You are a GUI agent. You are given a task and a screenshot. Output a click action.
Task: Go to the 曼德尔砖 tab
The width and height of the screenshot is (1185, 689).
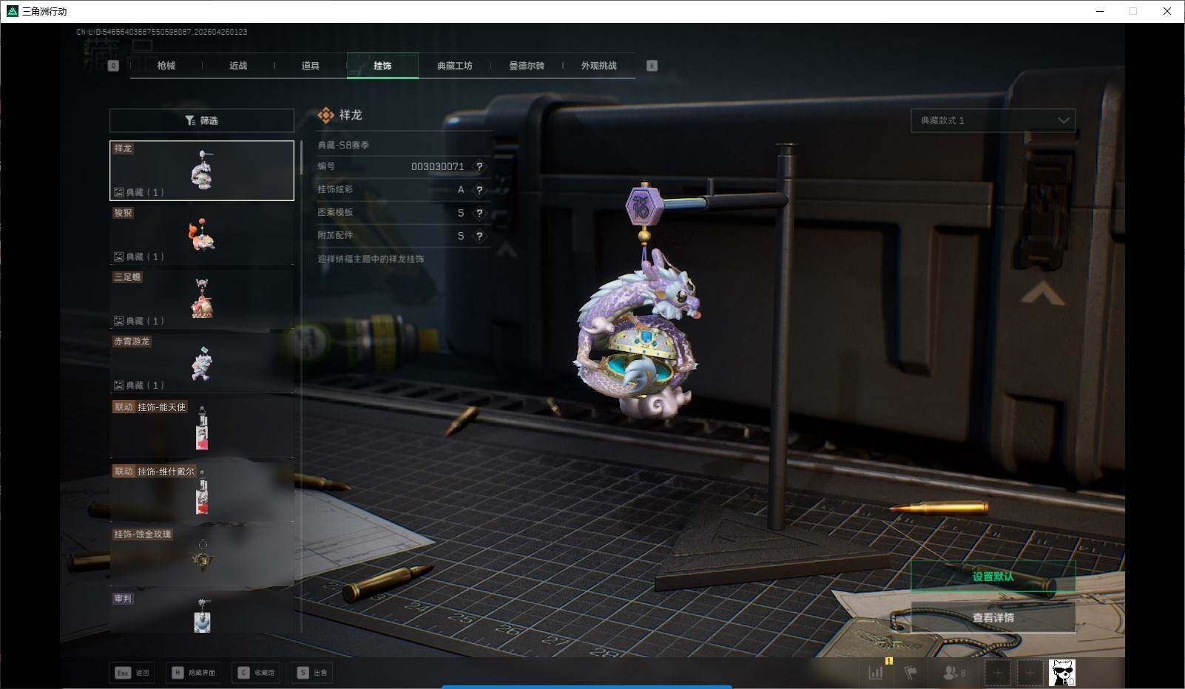(x=526, y=66)
